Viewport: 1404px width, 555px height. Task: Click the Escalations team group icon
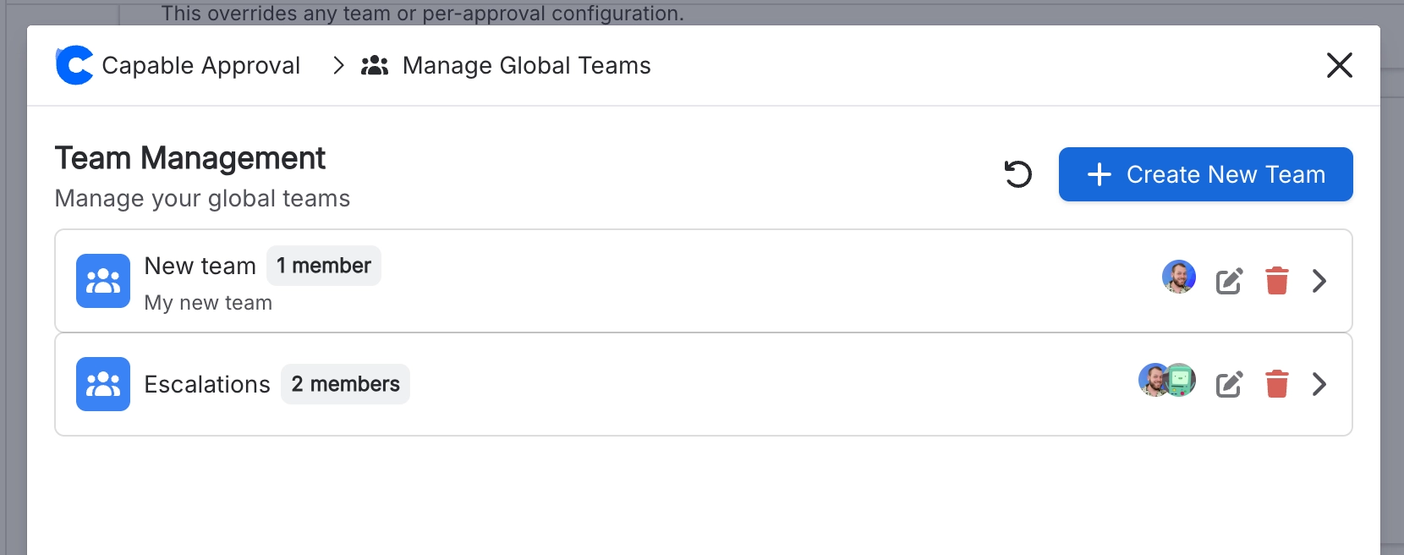pyautogui.click(x=103, y=384)
